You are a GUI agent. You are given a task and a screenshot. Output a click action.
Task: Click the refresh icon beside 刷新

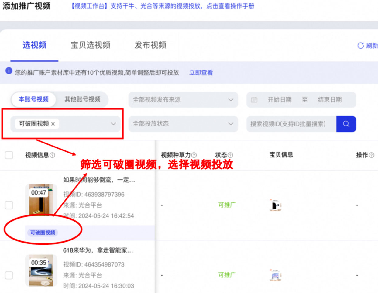point(361,46)
